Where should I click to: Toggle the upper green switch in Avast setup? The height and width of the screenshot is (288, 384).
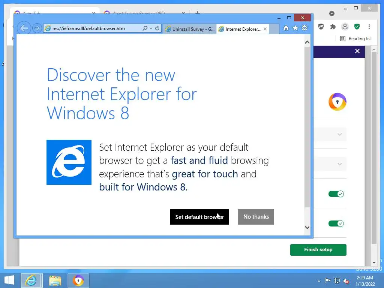[336, 194]
